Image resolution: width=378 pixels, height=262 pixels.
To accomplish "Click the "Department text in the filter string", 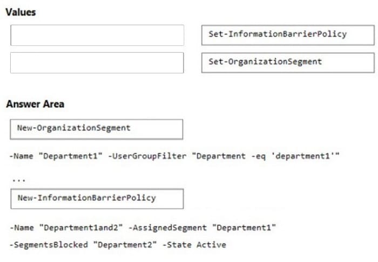I will tap(219, 156).
